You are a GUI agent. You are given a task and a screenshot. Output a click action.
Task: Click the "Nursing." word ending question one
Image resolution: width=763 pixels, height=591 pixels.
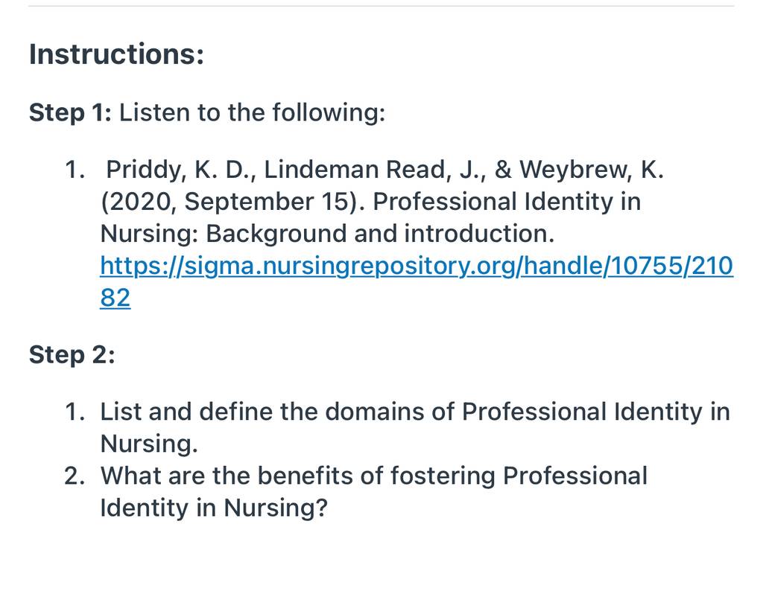(x=149, y=444)
